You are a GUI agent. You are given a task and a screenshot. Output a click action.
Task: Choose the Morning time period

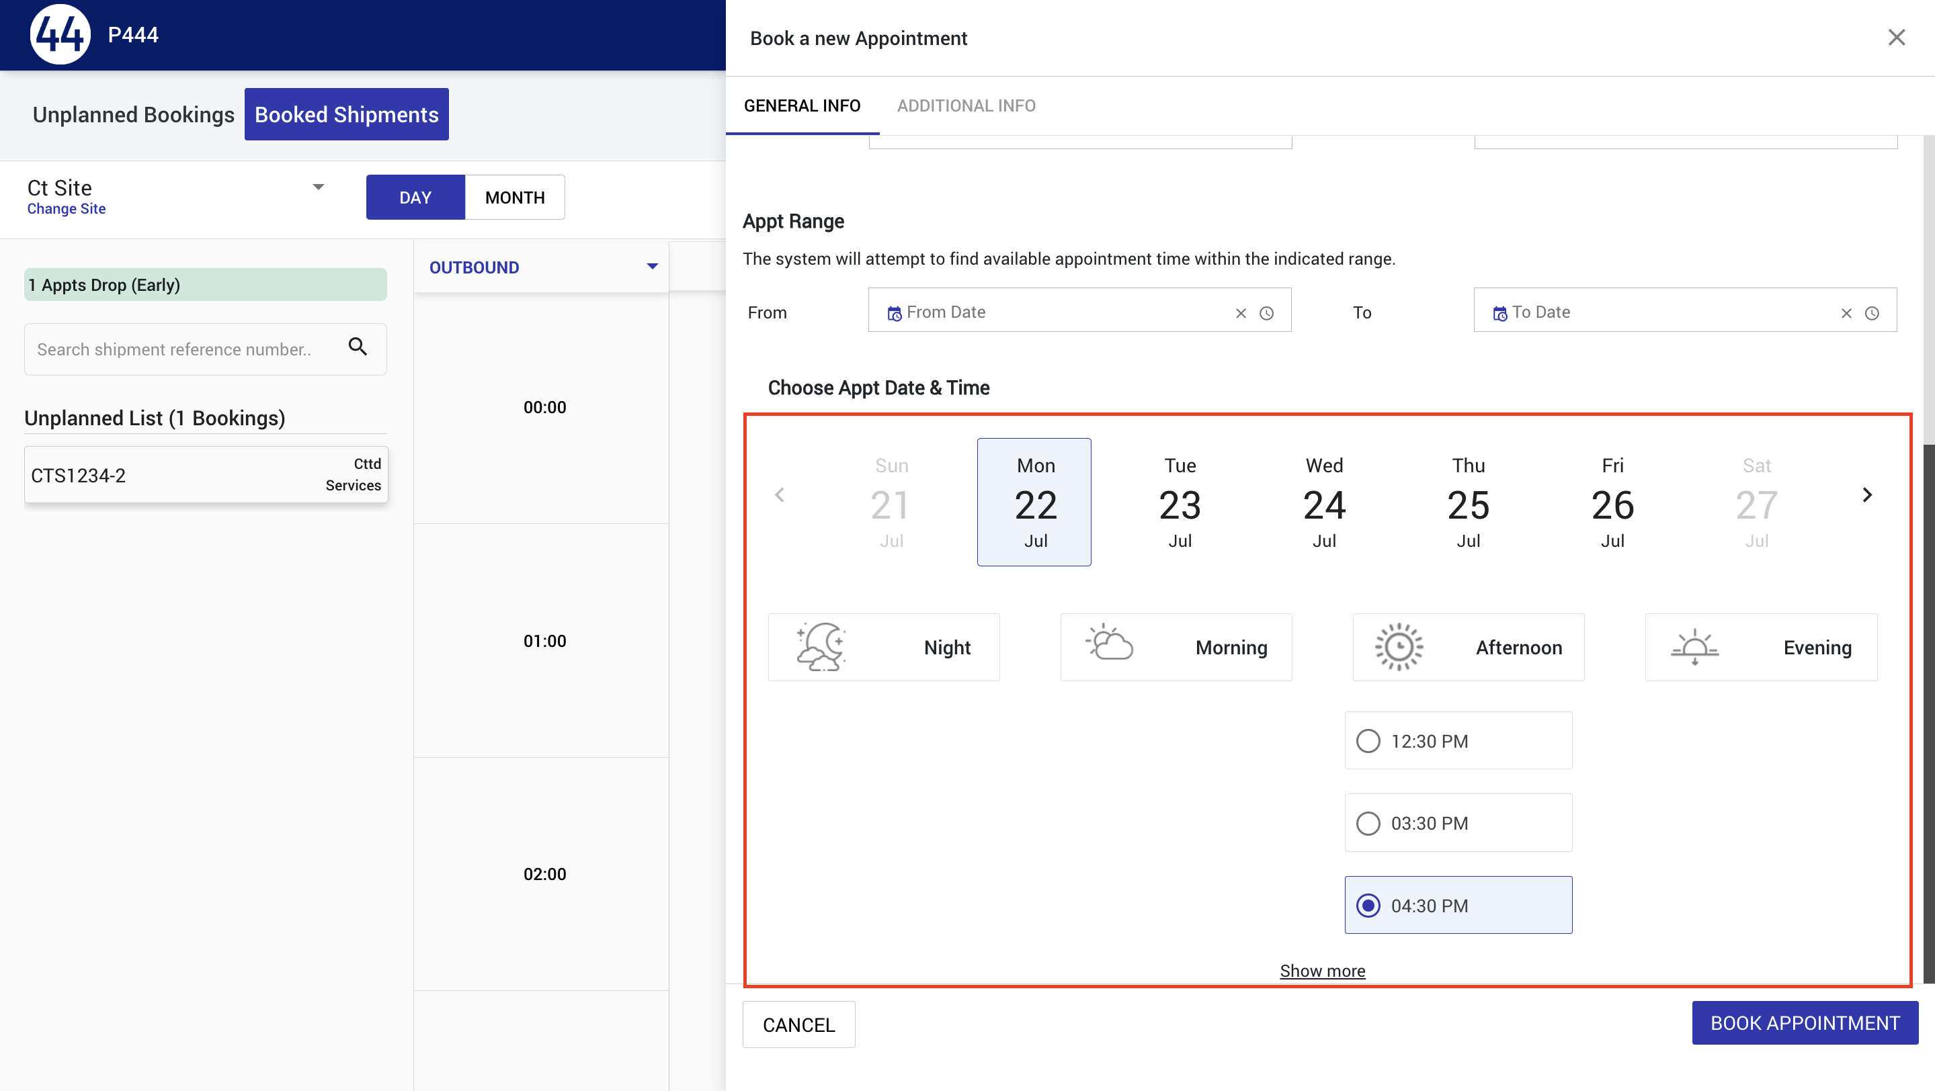[x=1176, y=647]
